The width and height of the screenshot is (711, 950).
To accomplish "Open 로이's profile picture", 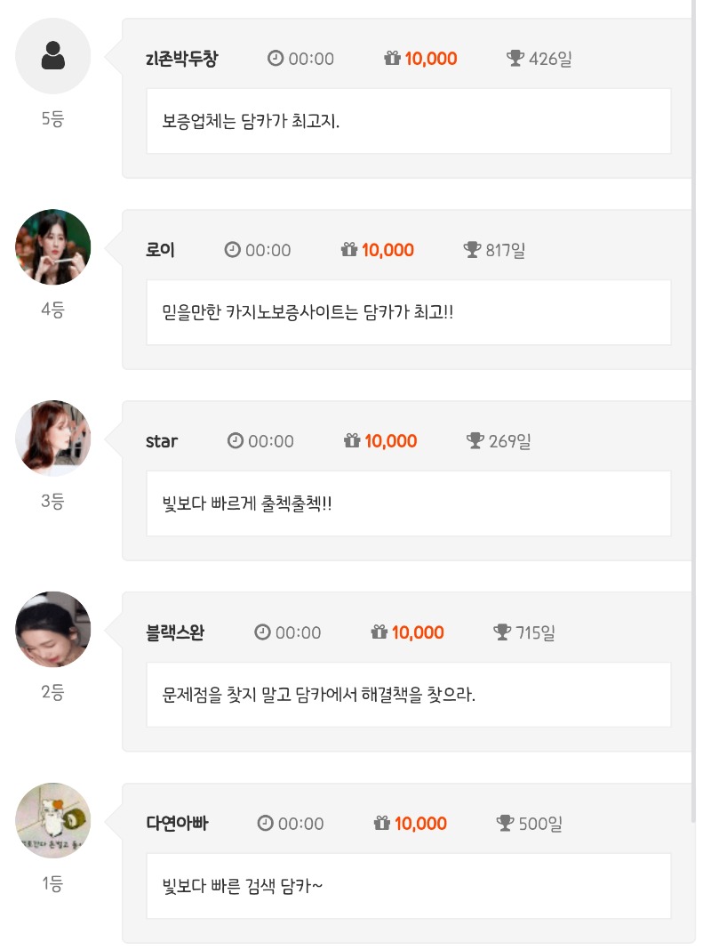I will 53,247.
